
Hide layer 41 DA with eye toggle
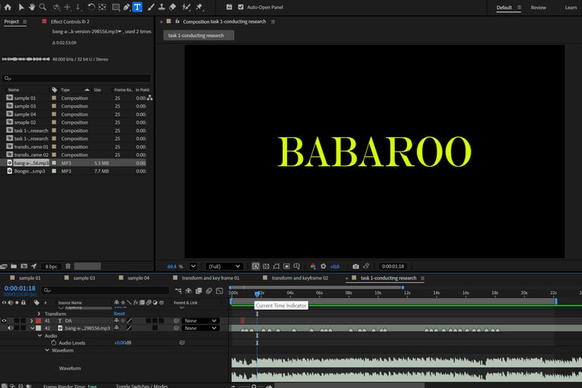pos(5,321)
